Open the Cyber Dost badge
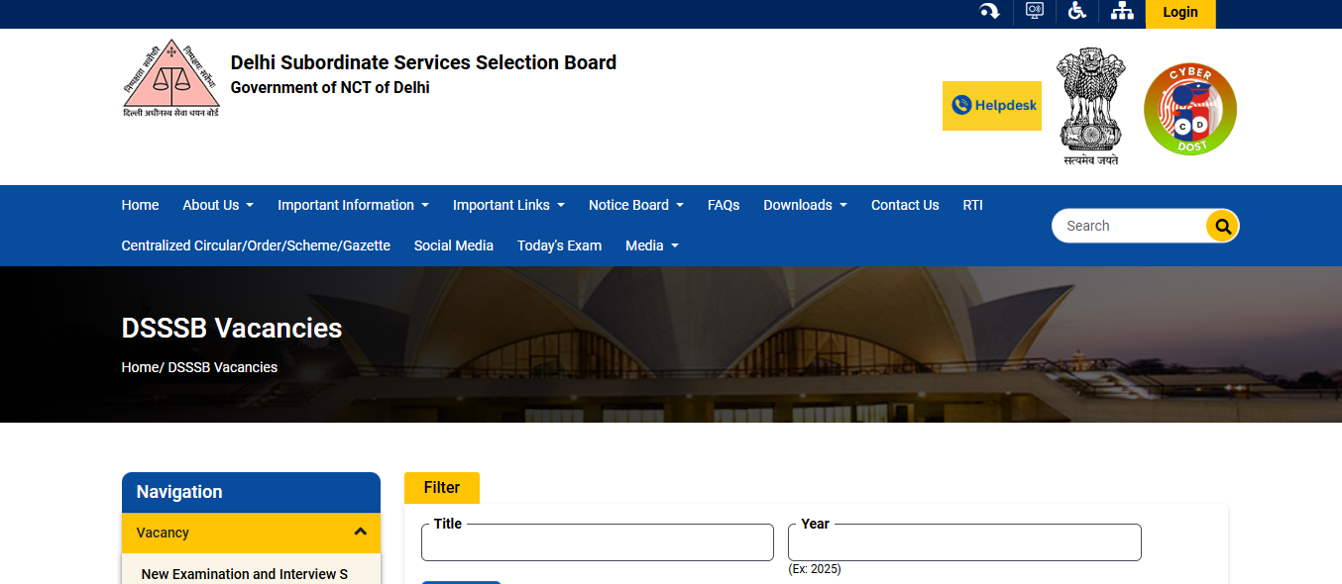 pos(1189,109)
